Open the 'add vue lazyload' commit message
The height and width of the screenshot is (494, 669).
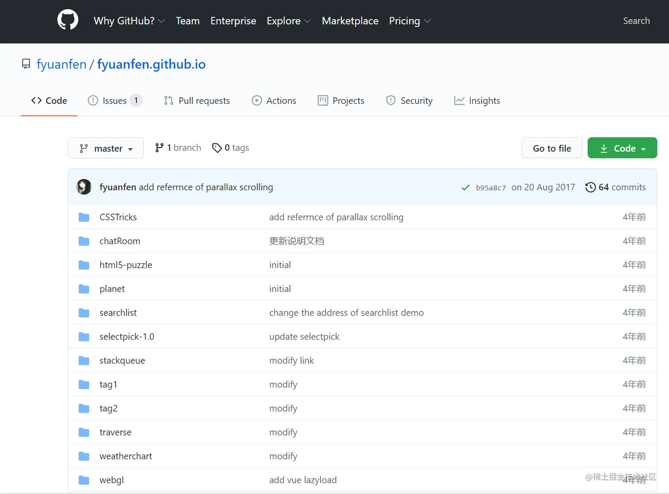[x=303, y=480]
